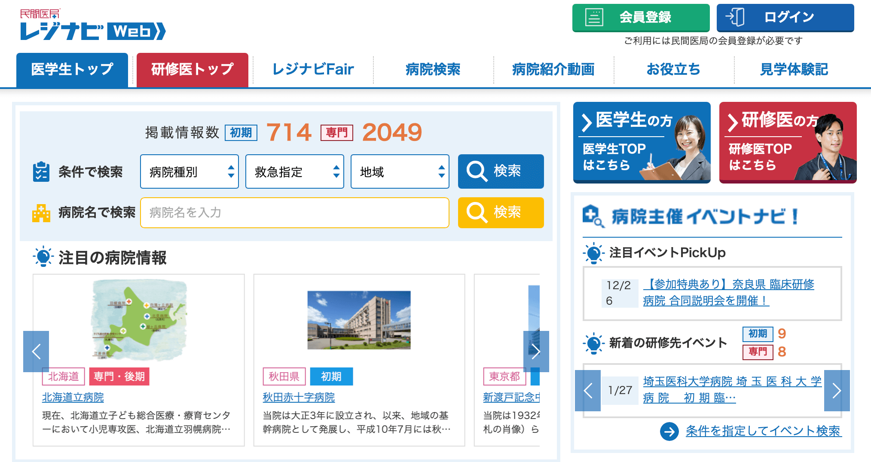Click the 条件を指定してイベント検索 arrow icon
This screenshot has height=462, width=871.
(x=669, y=431)
